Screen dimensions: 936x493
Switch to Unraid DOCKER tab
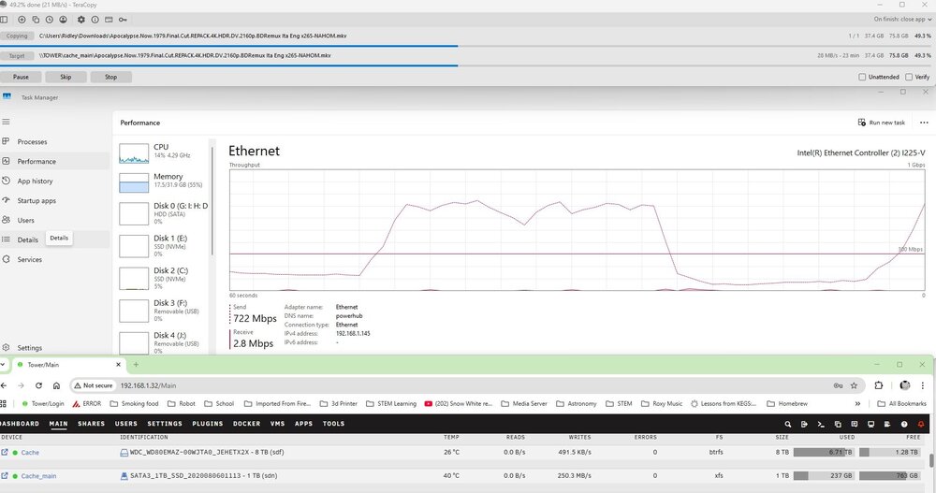pos(246,424)
